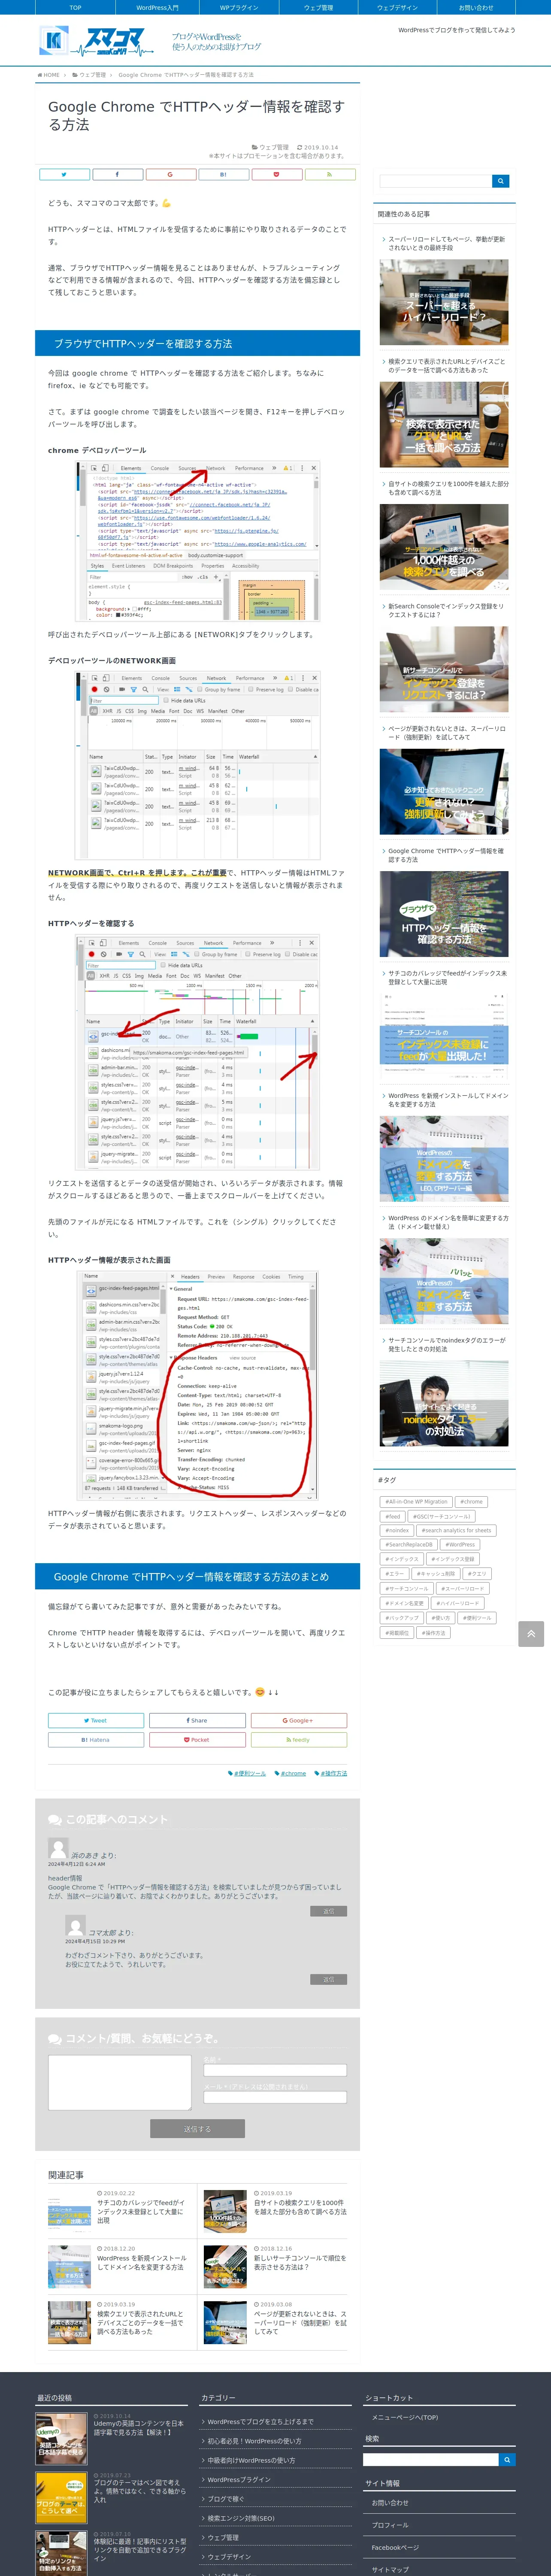
Task: Click the HOME breadcrumb icon link
Action: coord(49,75)
